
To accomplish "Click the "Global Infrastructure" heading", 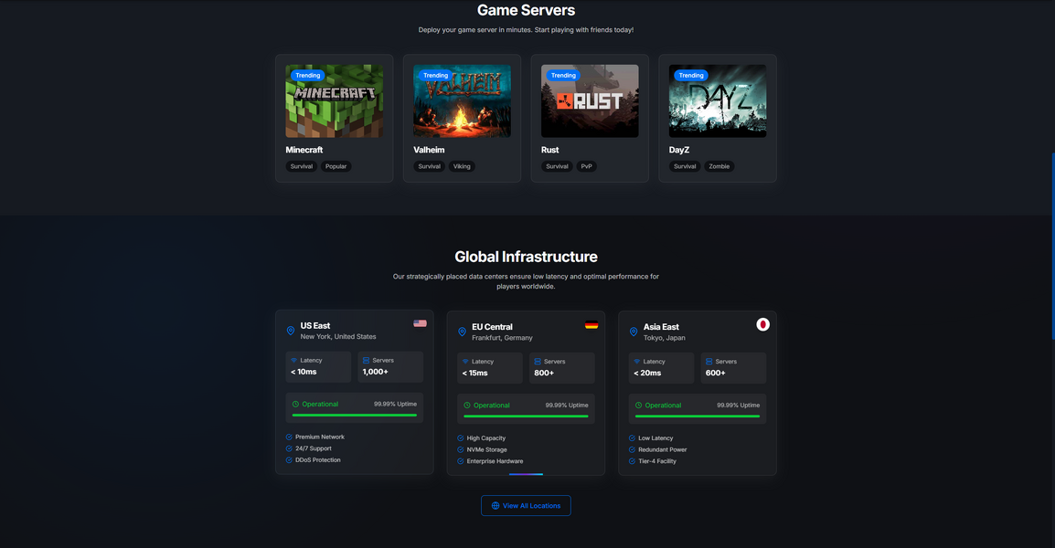I will [527, 257].
